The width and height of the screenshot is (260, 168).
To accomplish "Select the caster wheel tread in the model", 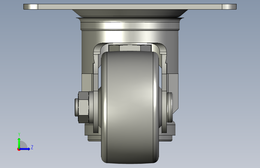I will coord(130,107).
